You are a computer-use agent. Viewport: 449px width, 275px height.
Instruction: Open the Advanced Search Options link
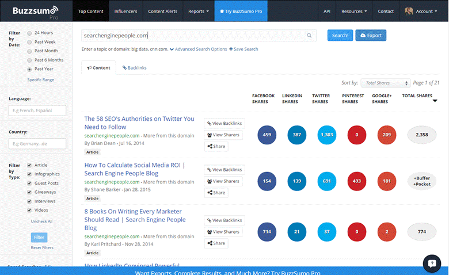point(200,49)
